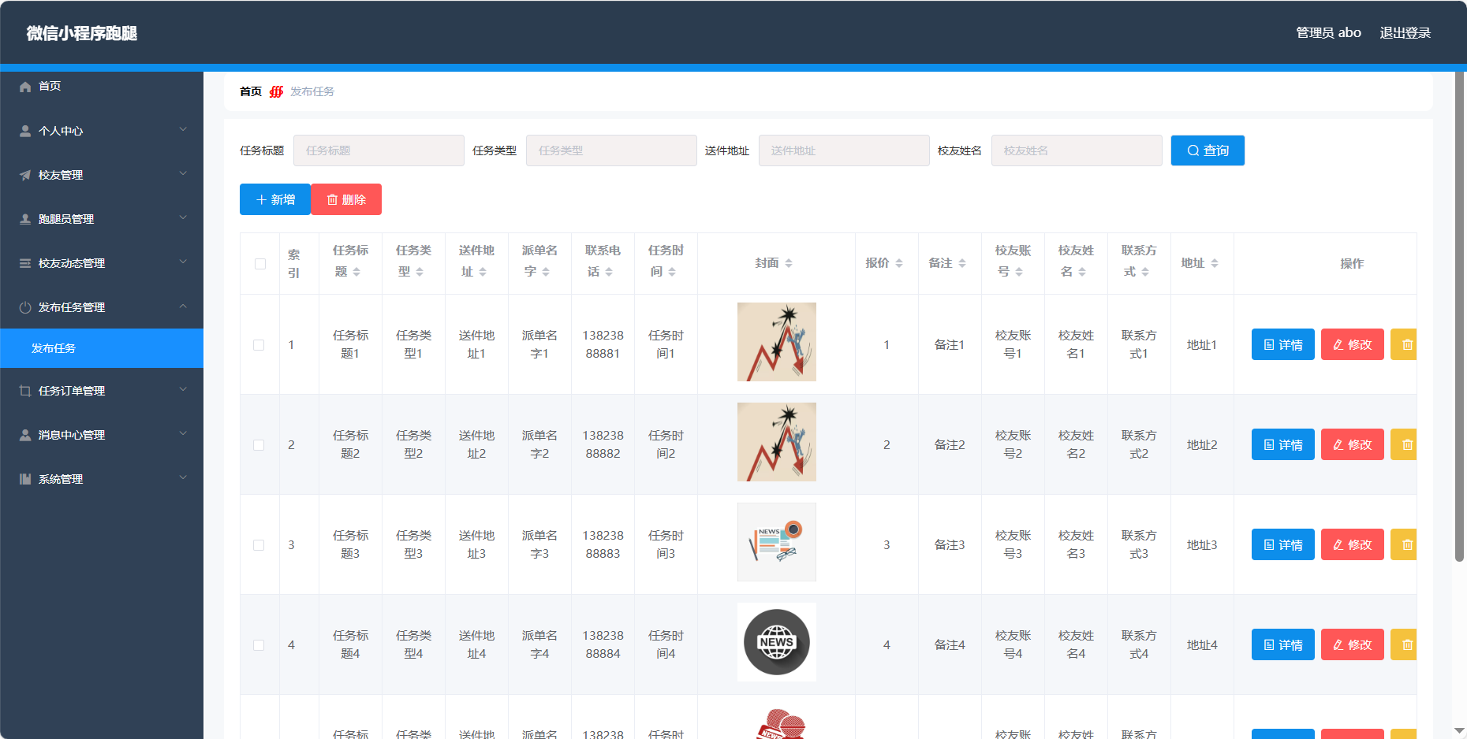
Task: Expand the 系统管理 menu chevron
Action: point(183,477)
